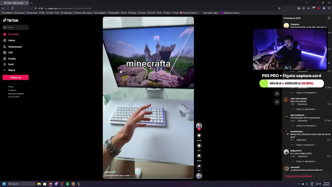Like the Fajne mam reposty comment
Image resolution: width=332 pixels, height=187 pixels.
tap(328, 104)
